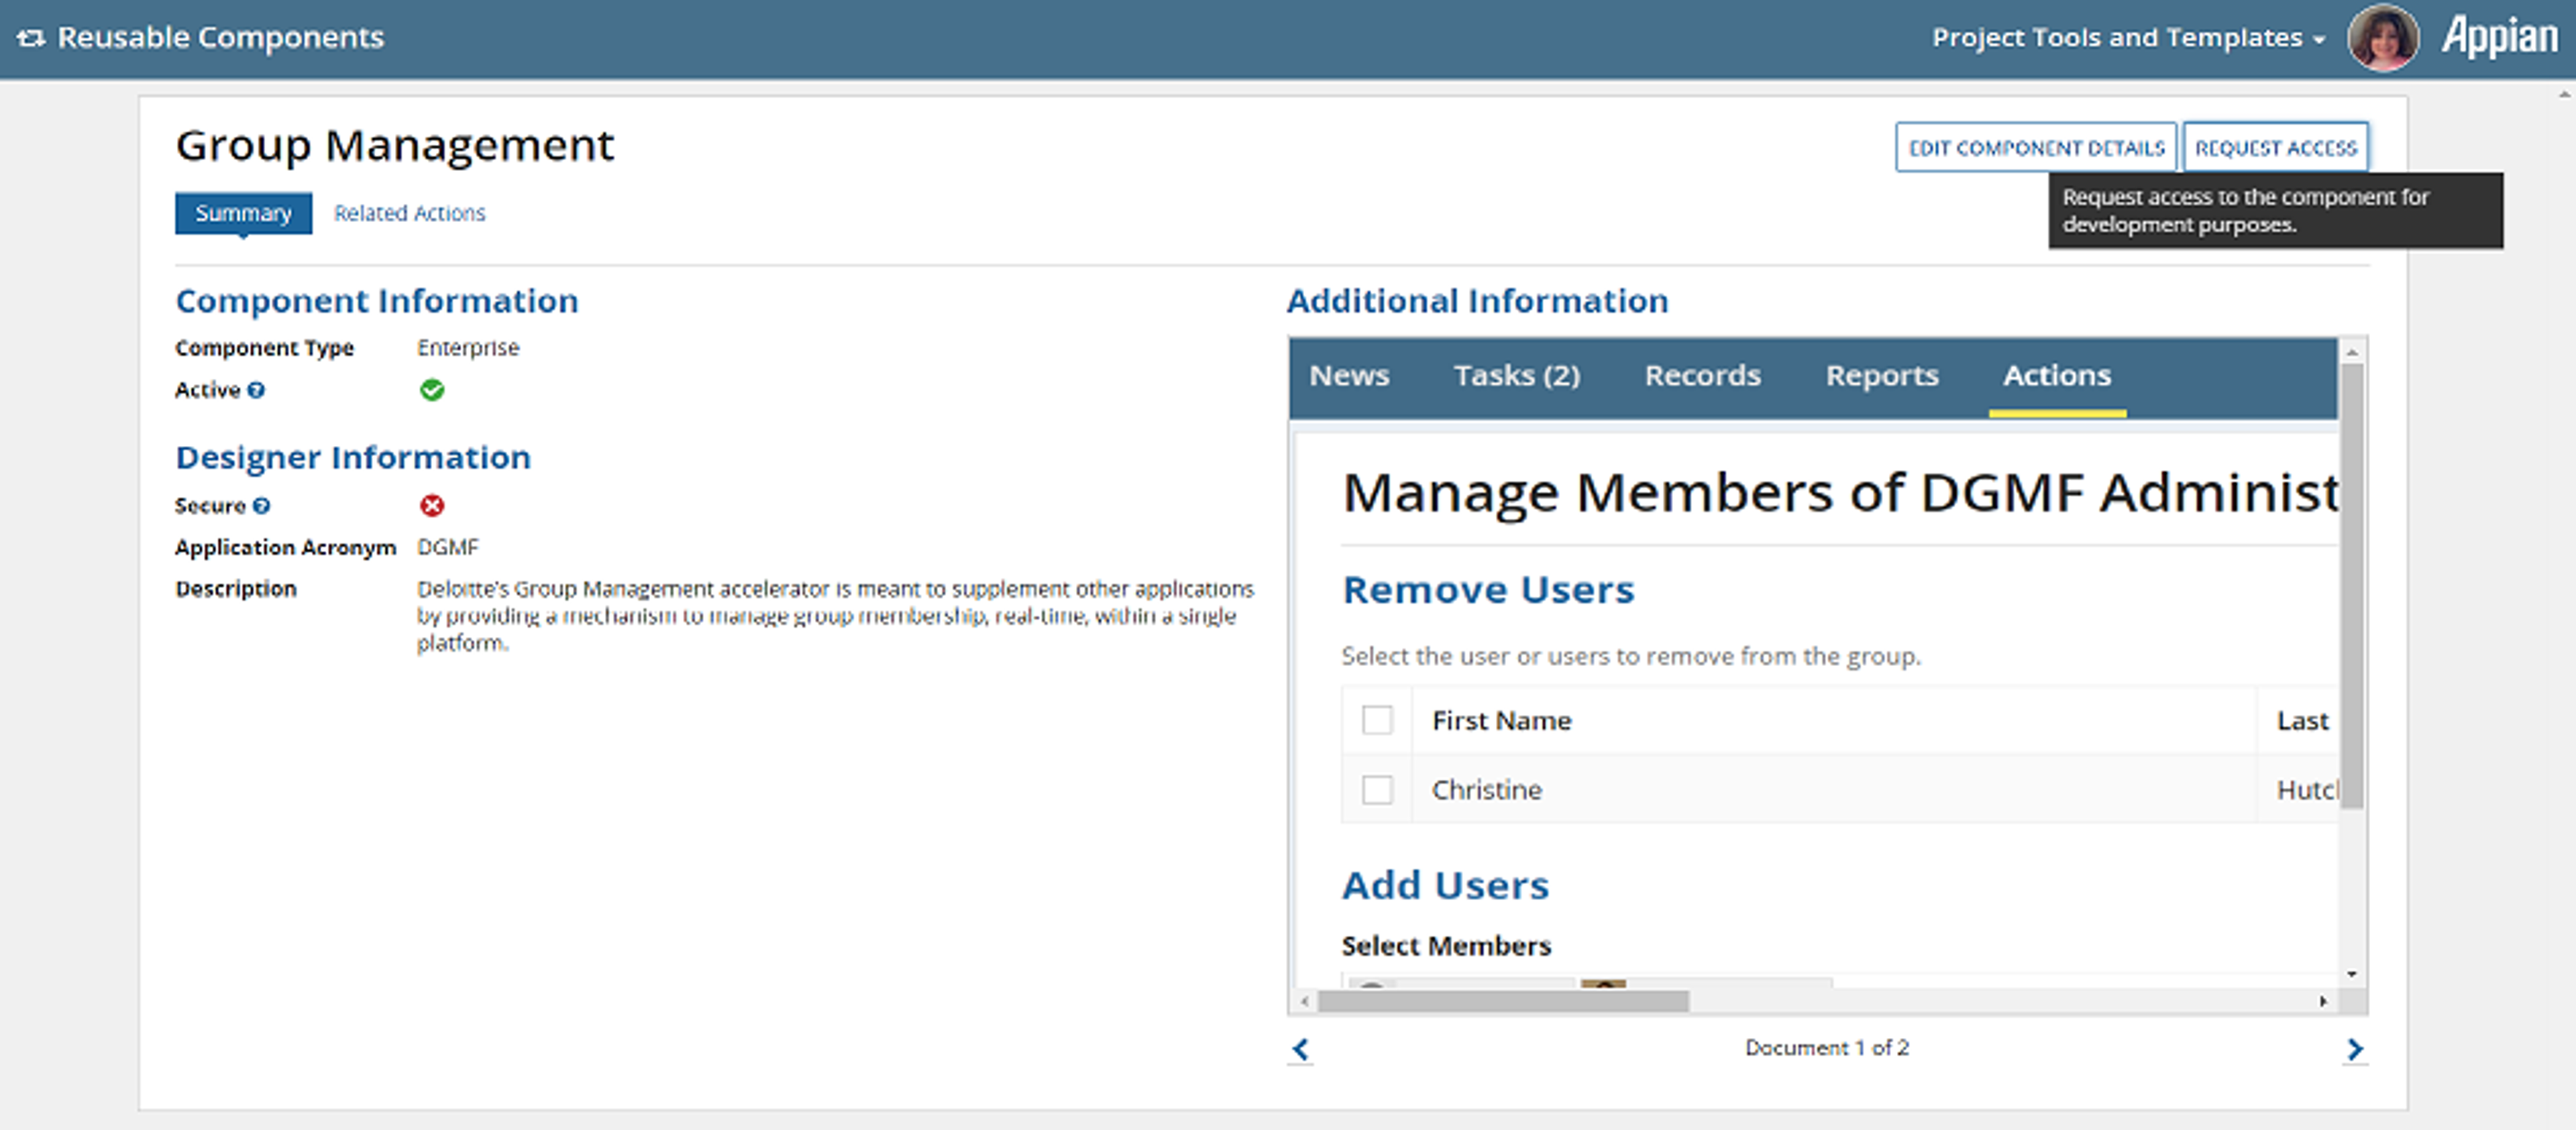
Task: Click the DGMF application acronym value
Action: pos(448,548)
